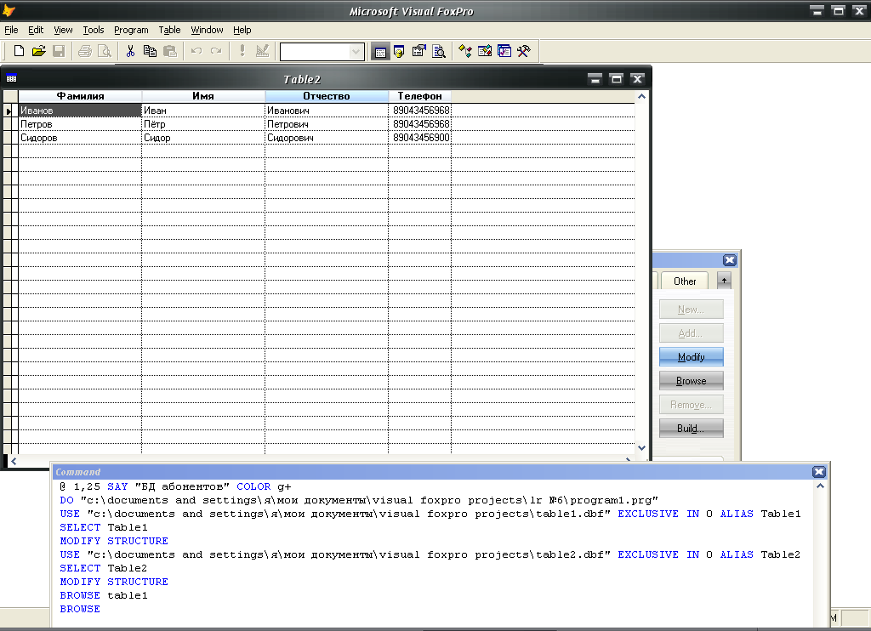
Task: Click the Copy toolbar icon
Action: click(150, 51)
